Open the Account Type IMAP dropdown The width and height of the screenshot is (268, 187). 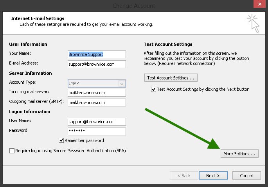coord(97,83)
